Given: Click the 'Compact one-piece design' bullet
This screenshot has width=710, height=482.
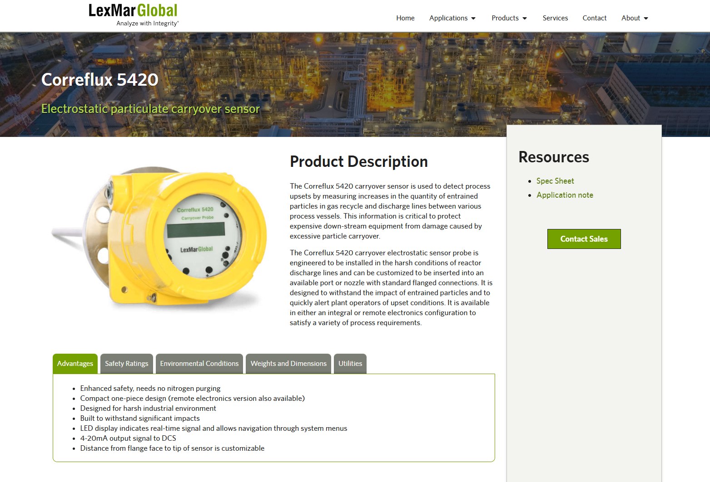Looking at the screenshot, I should (x=193, y=399).
